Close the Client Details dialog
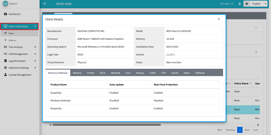 219,19
